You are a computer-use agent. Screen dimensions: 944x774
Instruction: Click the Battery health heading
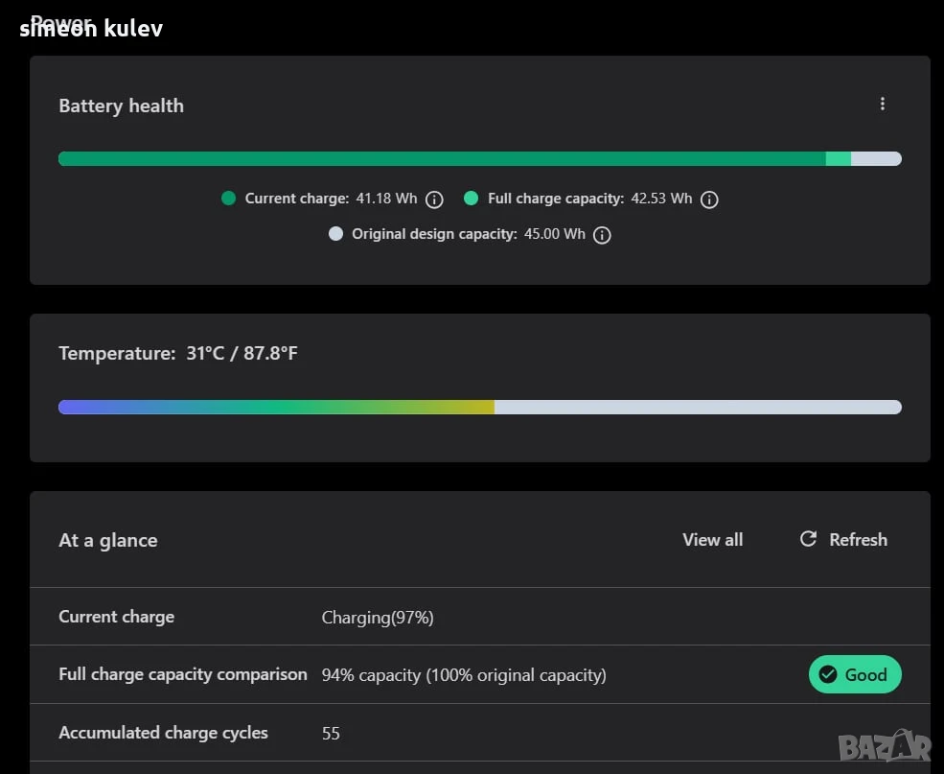[121, 106]
